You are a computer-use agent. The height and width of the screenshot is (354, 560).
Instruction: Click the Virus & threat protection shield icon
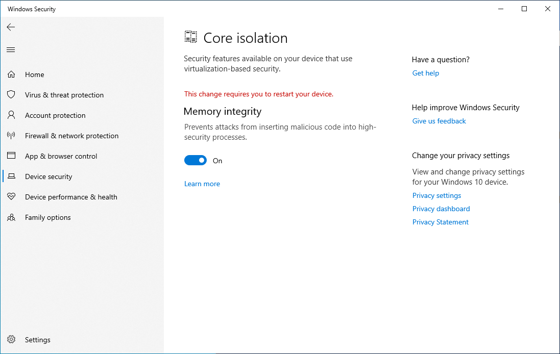tap(11, 94)
